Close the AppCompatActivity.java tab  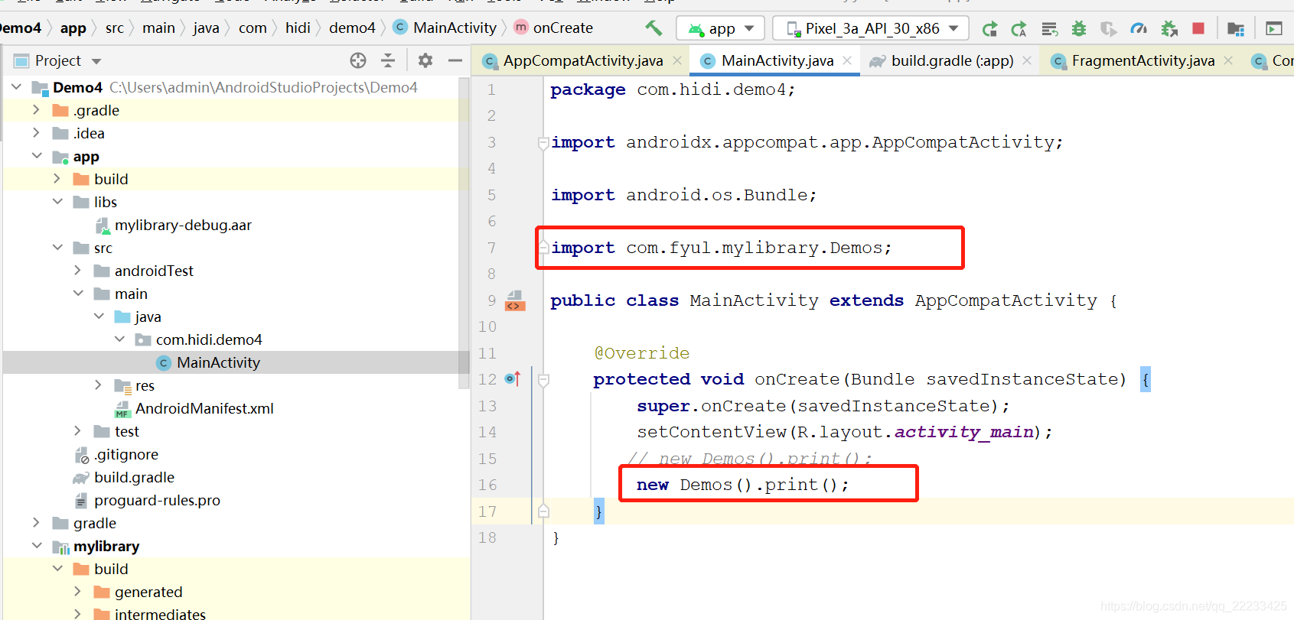coord(677,60)
